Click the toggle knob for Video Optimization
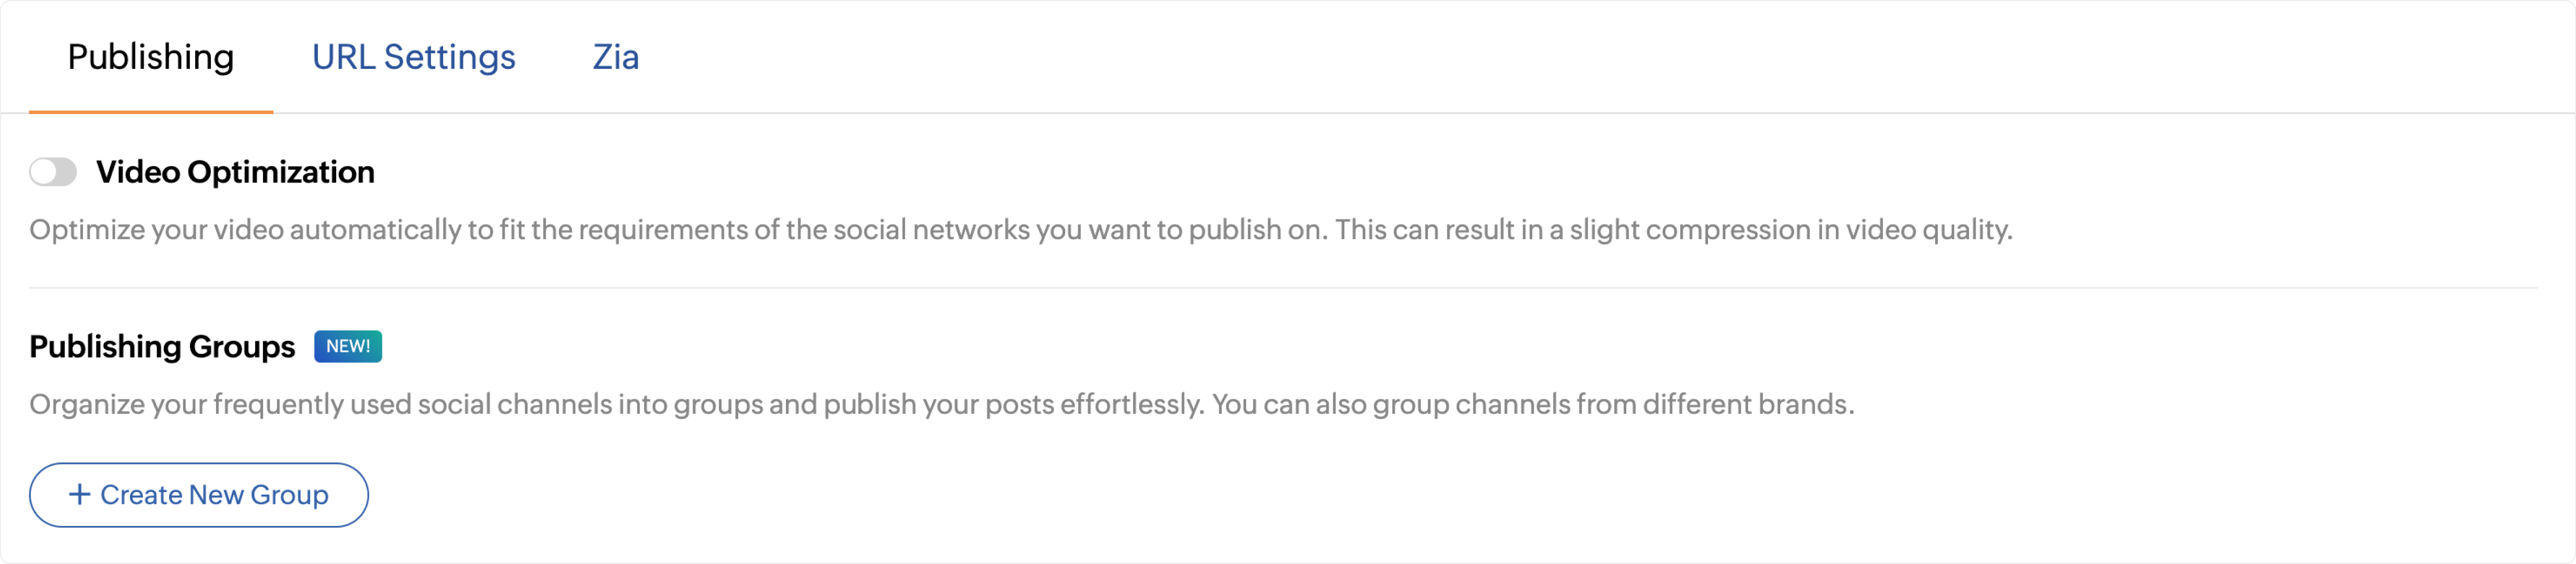2576x564 pixels. 43,173
